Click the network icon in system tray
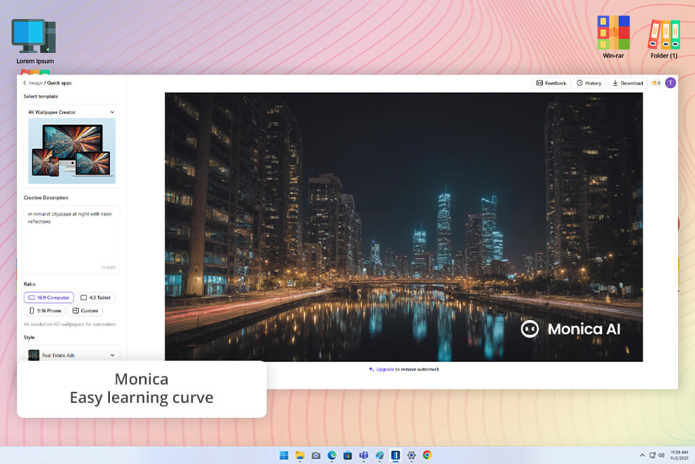695x464 pixels. tap(652, 455)
